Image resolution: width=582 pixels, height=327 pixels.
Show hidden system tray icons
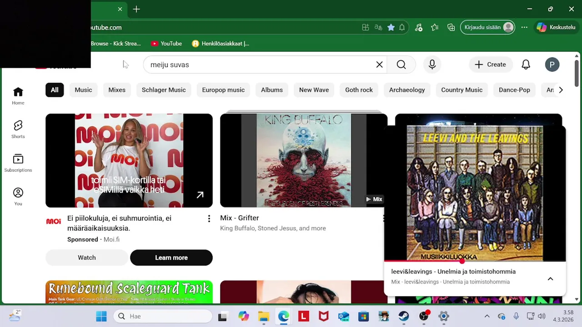(487, 316)
